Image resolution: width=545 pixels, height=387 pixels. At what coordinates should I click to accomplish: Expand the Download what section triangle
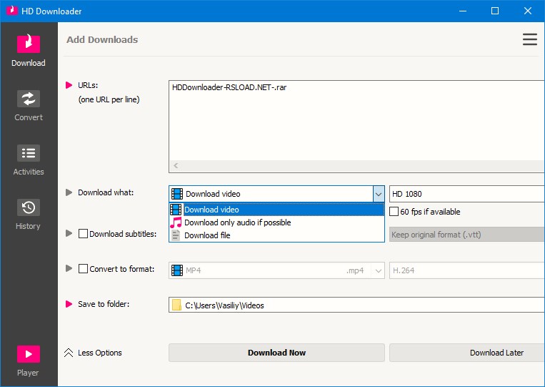tap(69, 192)
